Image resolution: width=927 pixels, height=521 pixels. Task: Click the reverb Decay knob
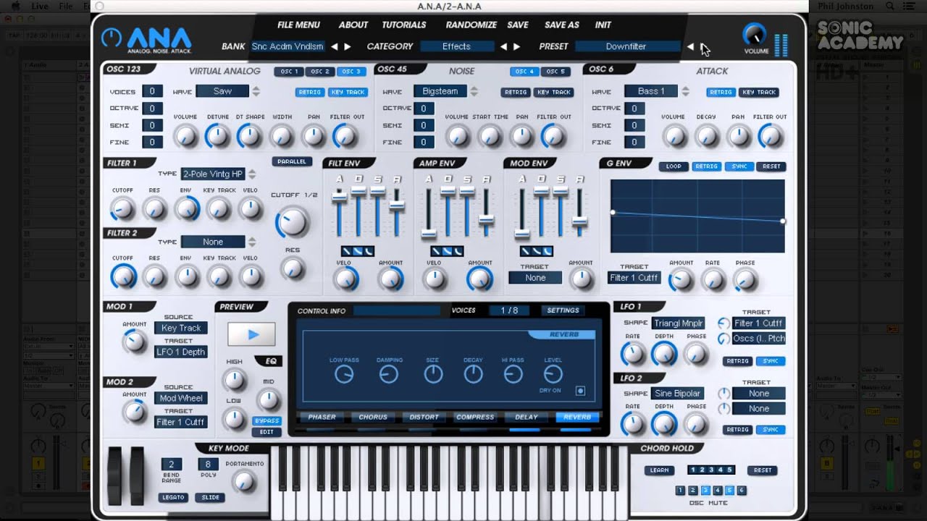click(473, 374)
